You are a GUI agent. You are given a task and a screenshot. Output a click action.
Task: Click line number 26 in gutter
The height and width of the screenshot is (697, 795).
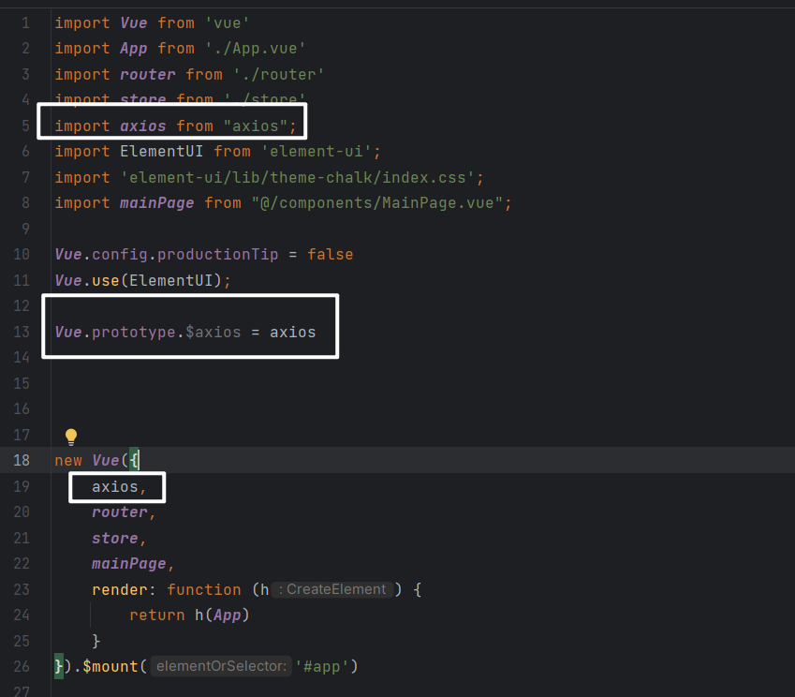[x=22, y=667]
